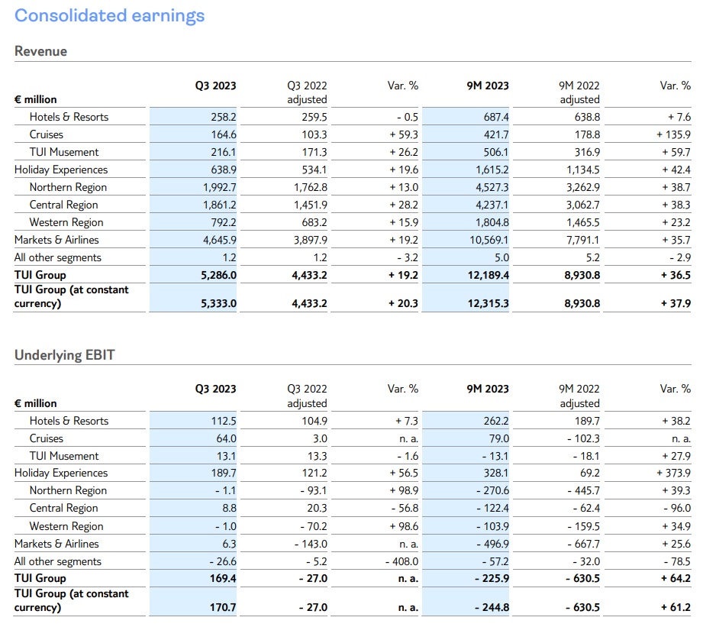Click Cruises row label in Underlying EBIT table

[x=47, y=438]
